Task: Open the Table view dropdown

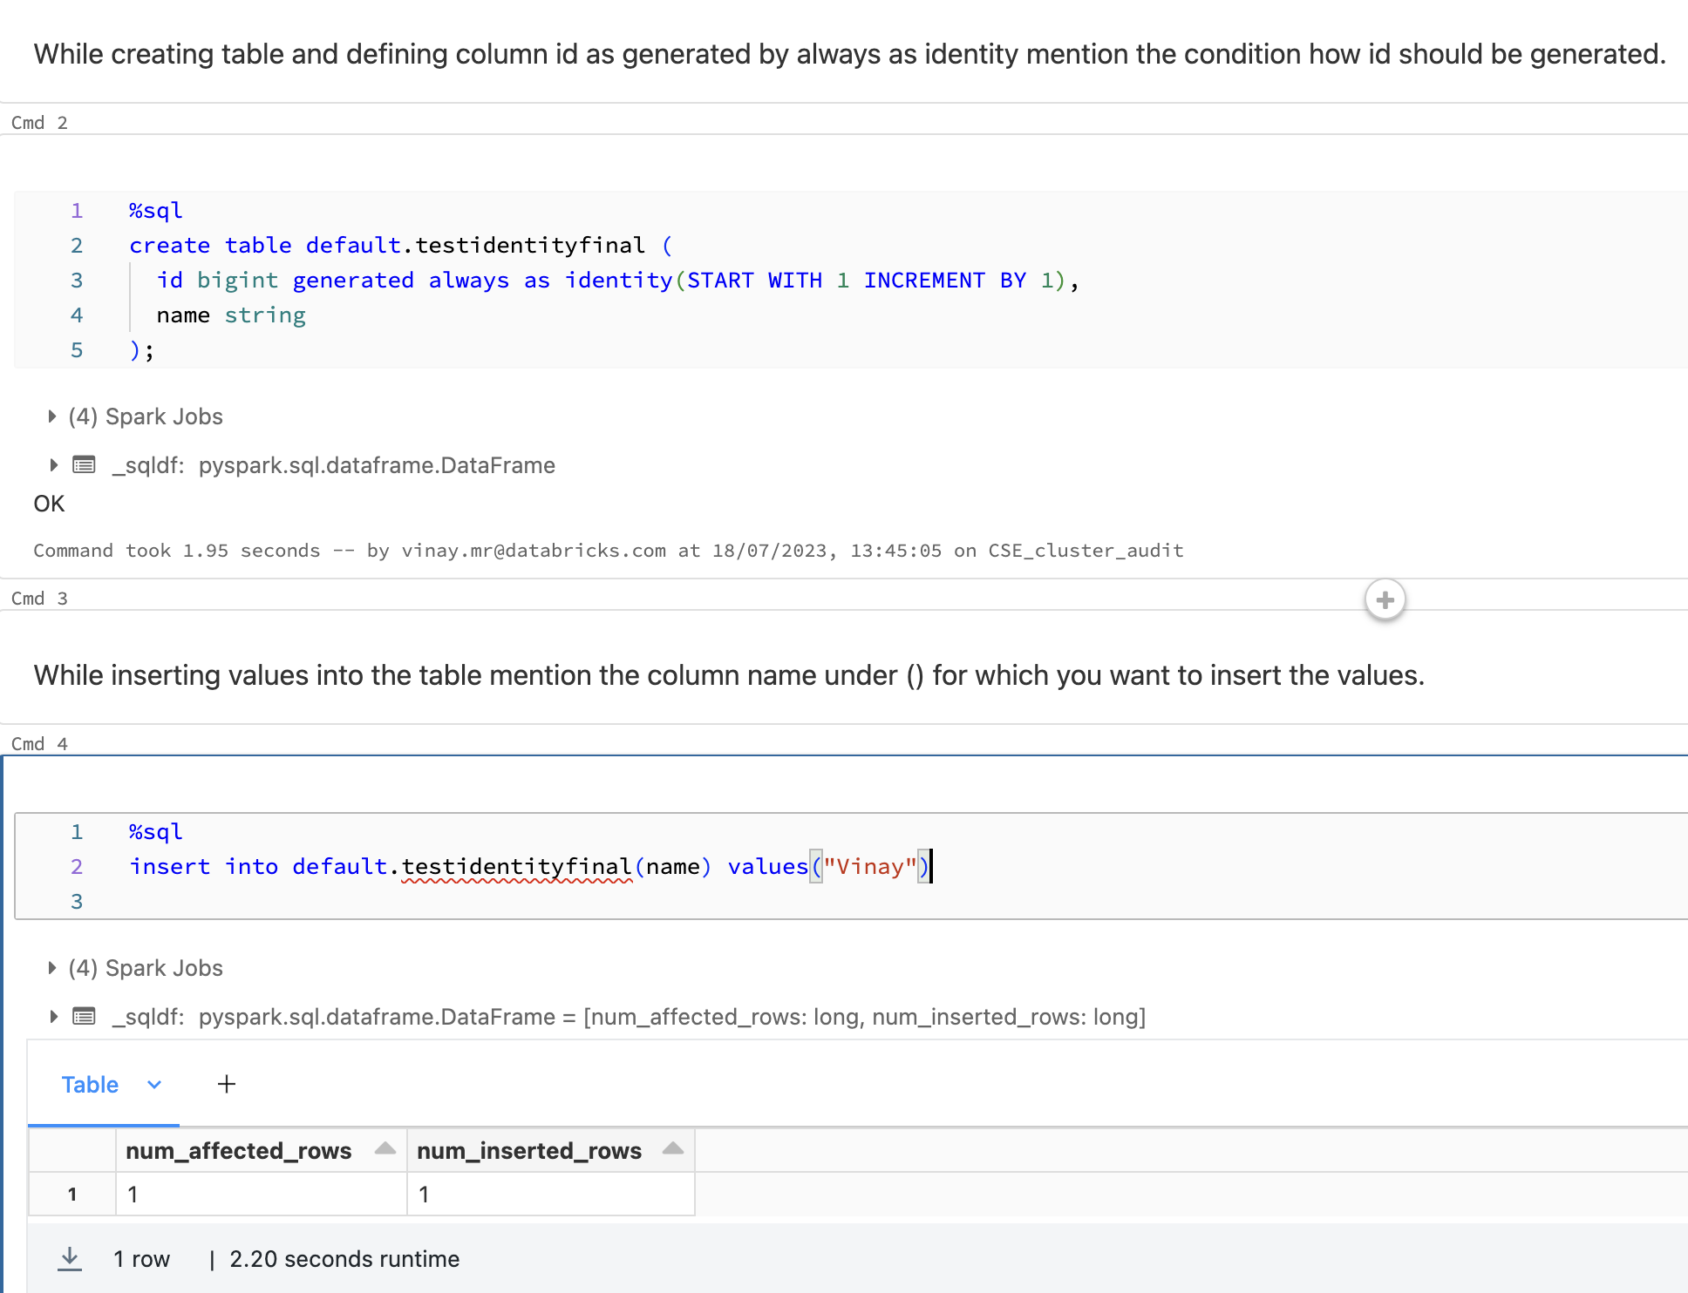Action: 154,1085
